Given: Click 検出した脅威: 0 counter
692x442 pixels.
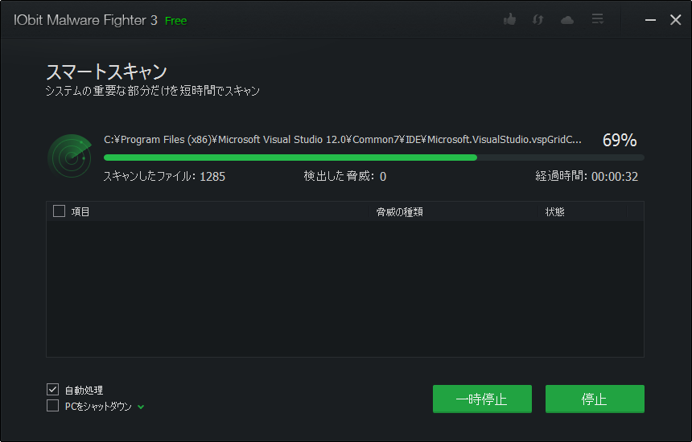Looking at the screenshot, I should [x=344, y=176].
